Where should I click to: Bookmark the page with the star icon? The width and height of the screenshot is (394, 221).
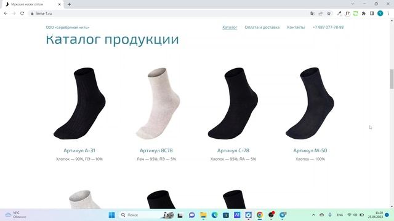pos(329,14)
